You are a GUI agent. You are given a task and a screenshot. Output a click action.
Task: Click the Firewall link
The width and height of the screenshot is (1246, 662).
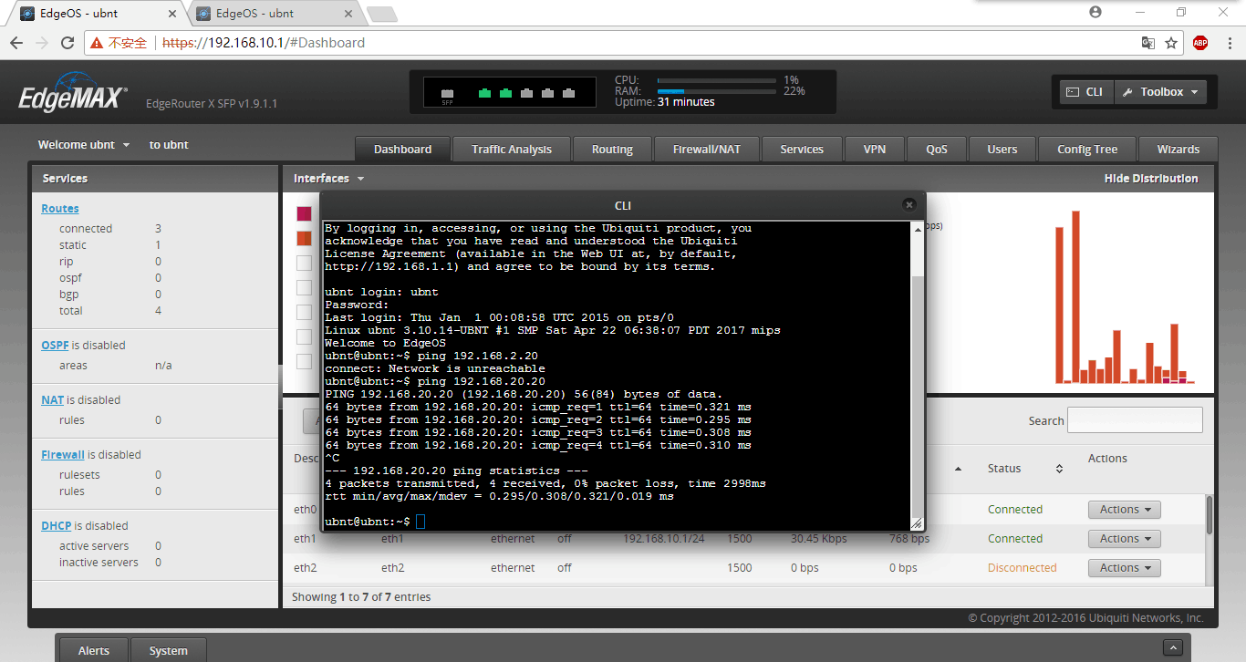[63, 455]
